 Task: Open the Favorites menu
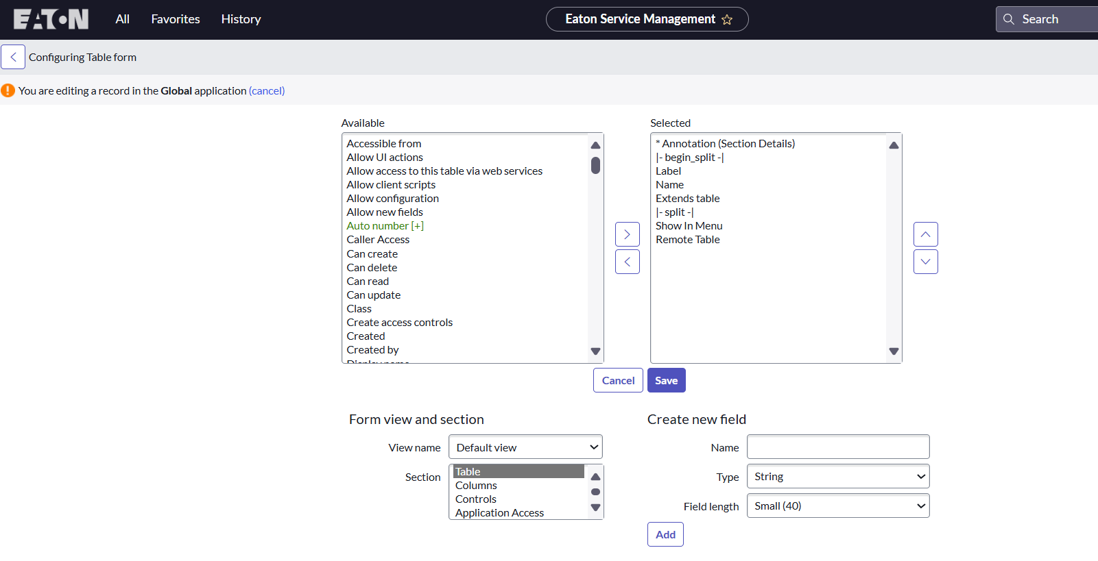click(x=176, y=19)
